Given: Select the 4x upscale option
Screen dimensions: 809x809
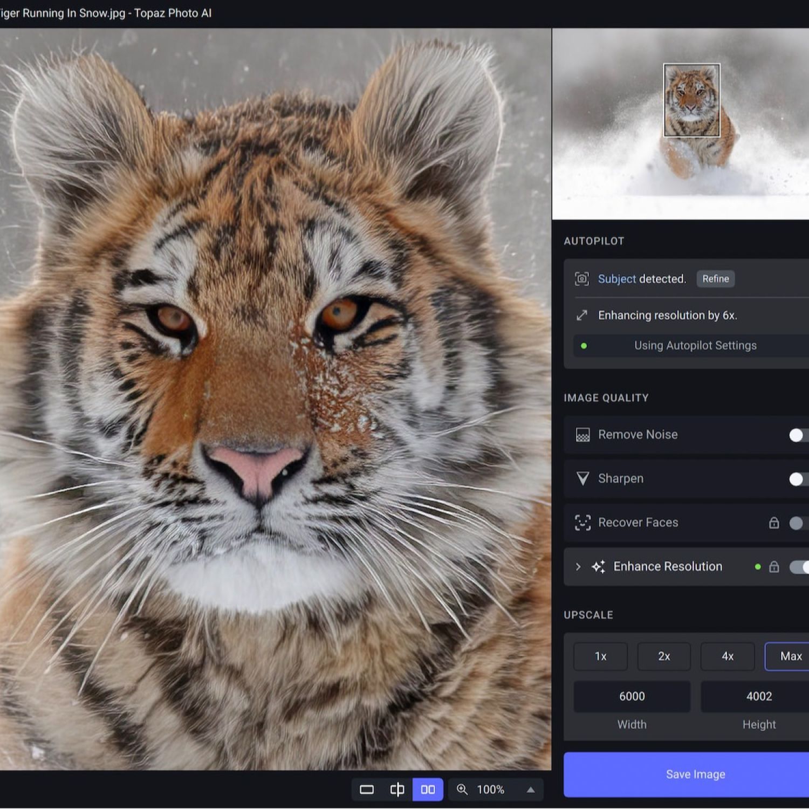Looking at the screenshot, I should click(x=728, y=656).
